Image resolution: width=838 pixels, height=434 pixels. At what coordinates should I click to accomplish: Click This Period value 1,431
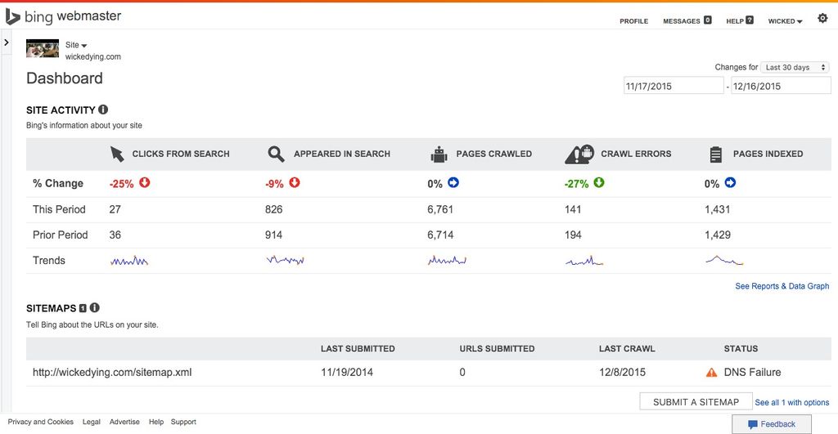[717, 209]
